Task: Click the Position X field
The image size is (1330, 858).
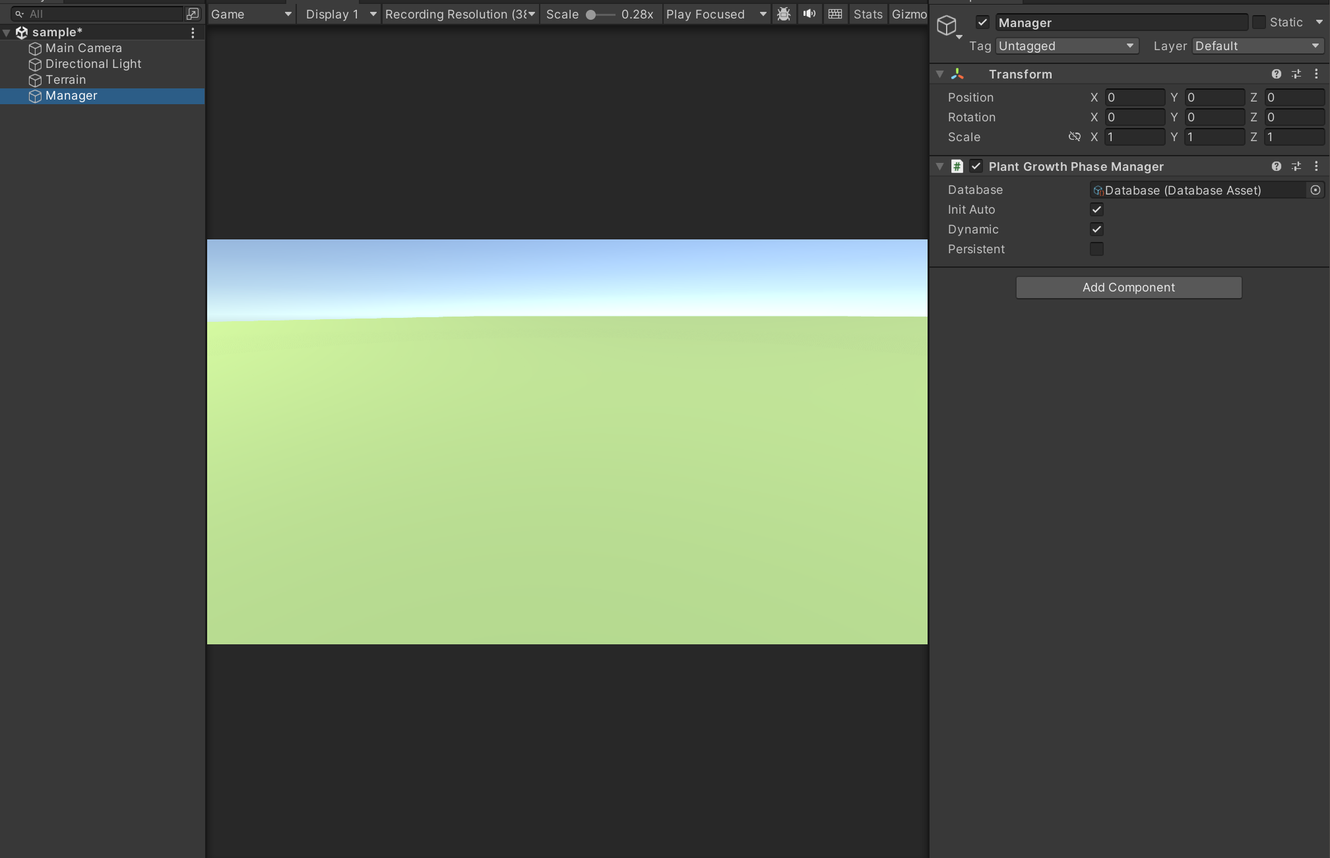Action: [x=1135, y=98]
